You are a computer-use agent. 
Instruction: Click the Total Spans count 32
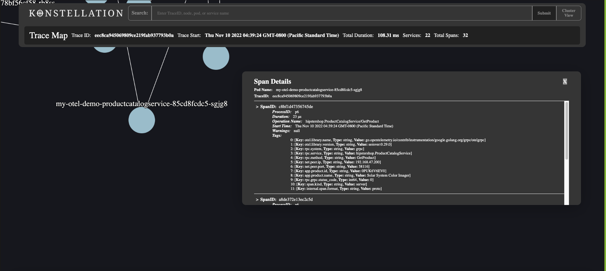click(465, 35)
